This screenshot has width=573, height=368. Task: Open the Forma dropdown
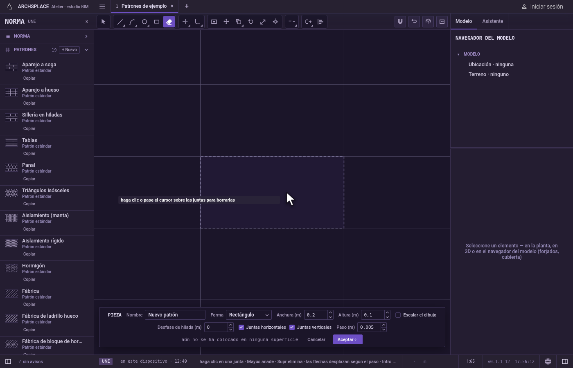[x=249, y=315]
